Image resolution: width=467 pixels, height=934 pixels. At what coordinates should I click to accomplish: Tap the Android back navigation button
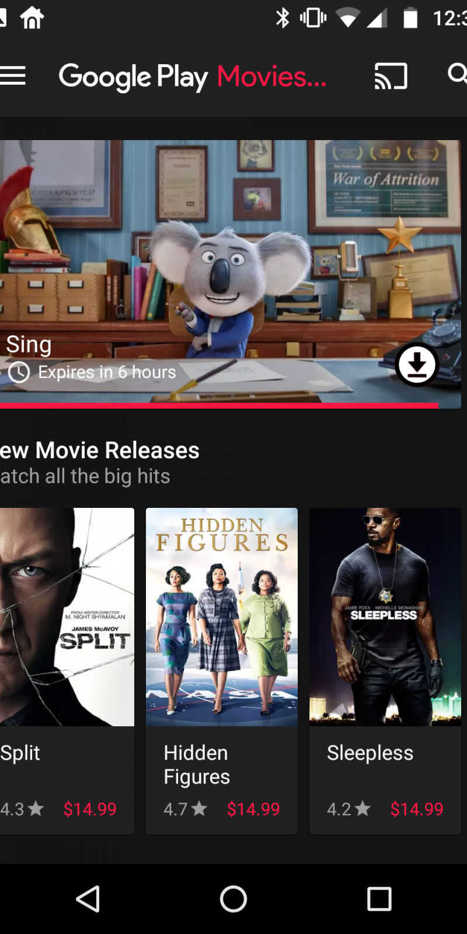(x=88, y=899)
